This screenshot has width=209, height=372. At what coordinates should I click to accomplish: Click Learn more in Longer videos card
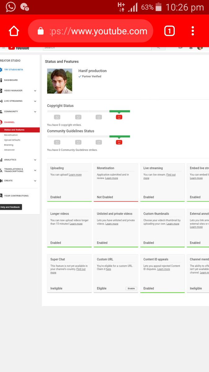(76, 224)
